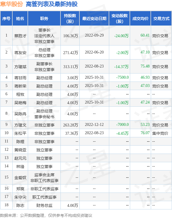Select the name 蔡胜才
Screen dimensions: 172x218
point(20,36)
